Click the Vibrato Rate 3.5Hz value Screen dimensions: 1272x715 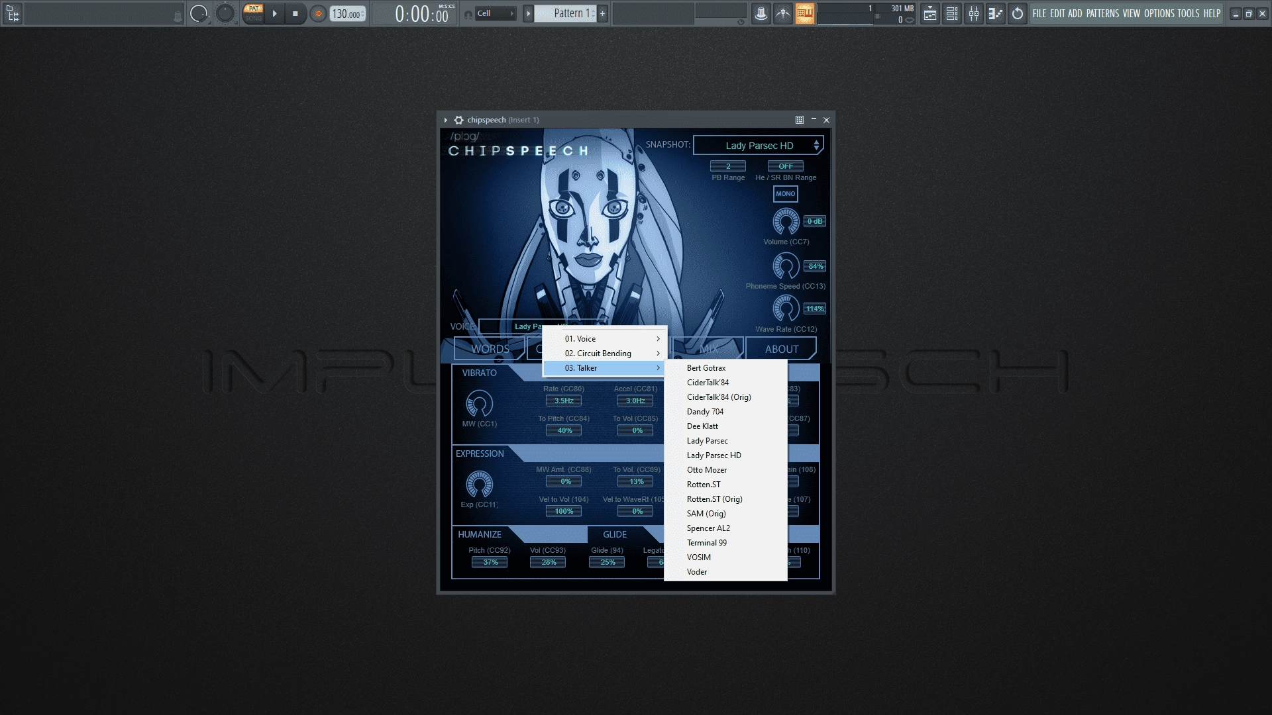[564, 401]
